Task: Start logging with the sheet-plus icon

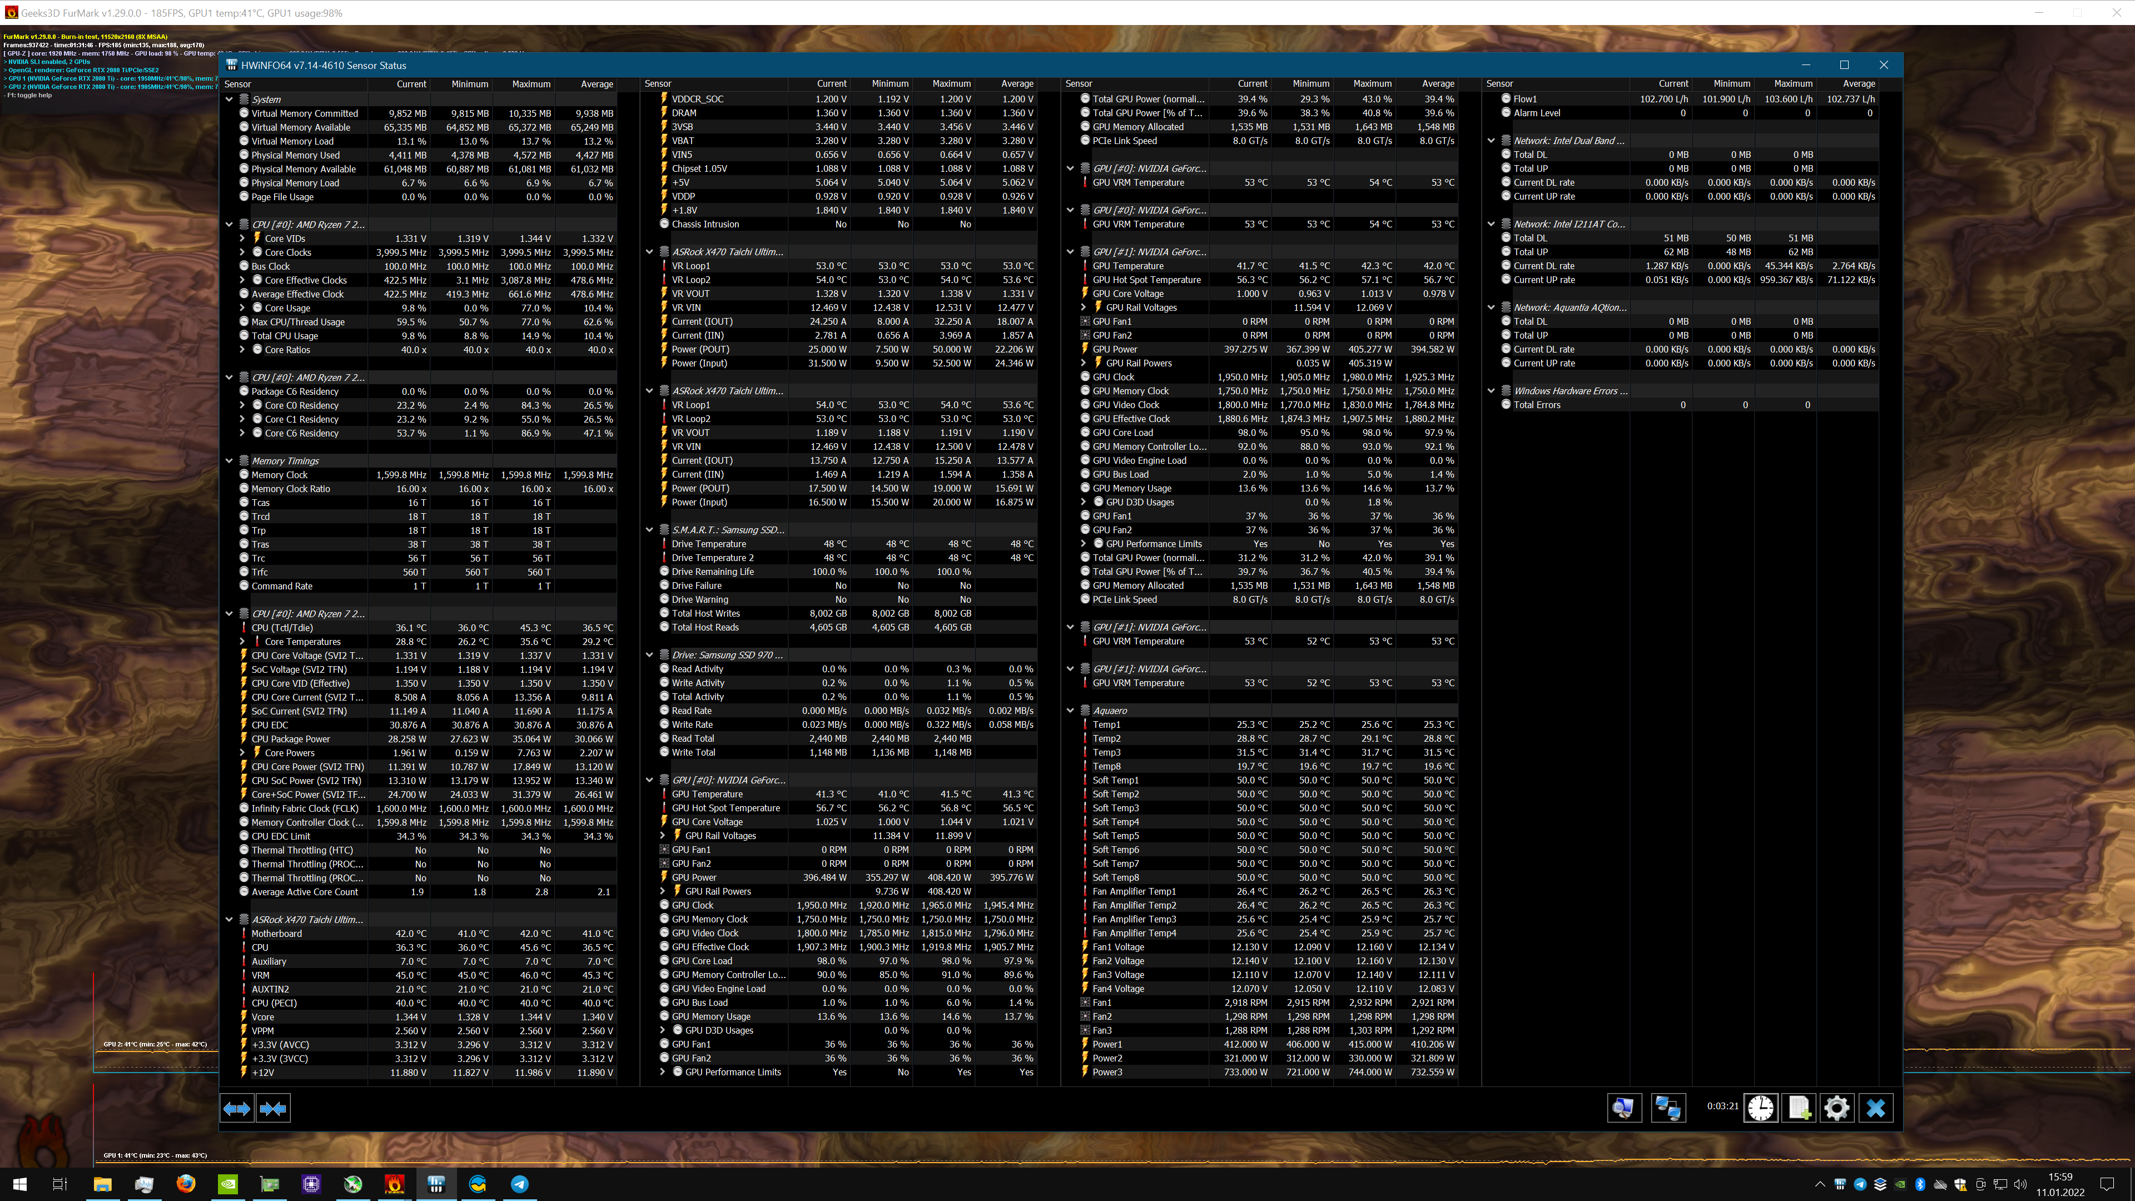Action: (x=1799, y=1108)
